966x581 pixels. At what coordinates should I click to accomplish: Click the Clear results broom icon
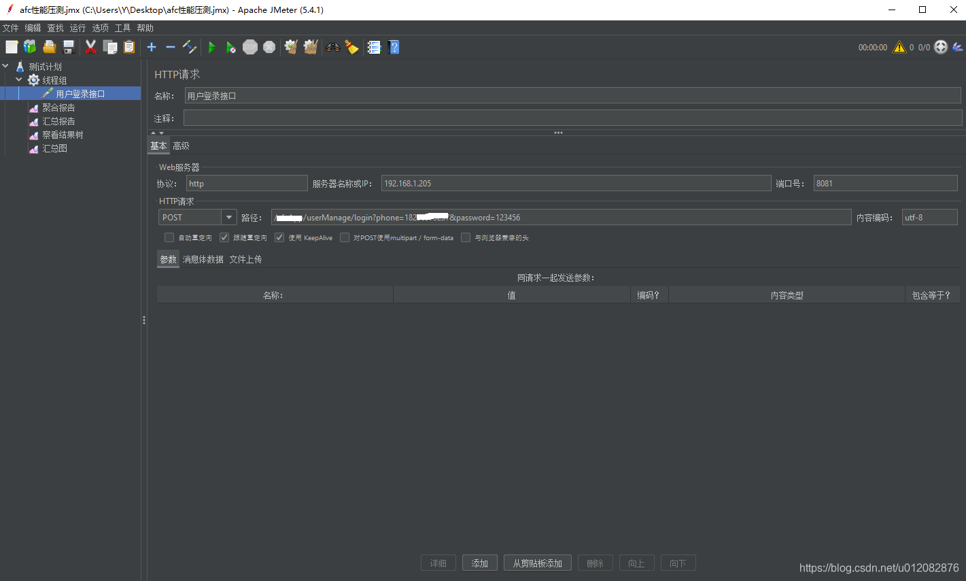[291, 47]
